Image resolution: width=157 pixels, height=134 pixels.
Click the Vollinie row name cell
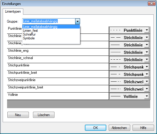point(58,96)
